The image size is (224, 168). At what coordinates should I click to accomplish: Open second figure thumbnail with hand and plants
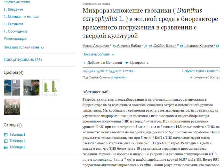[31, 88]
